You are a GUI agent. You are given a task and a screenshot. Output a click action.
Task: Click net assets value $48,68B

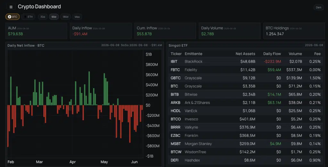point(248,61)
